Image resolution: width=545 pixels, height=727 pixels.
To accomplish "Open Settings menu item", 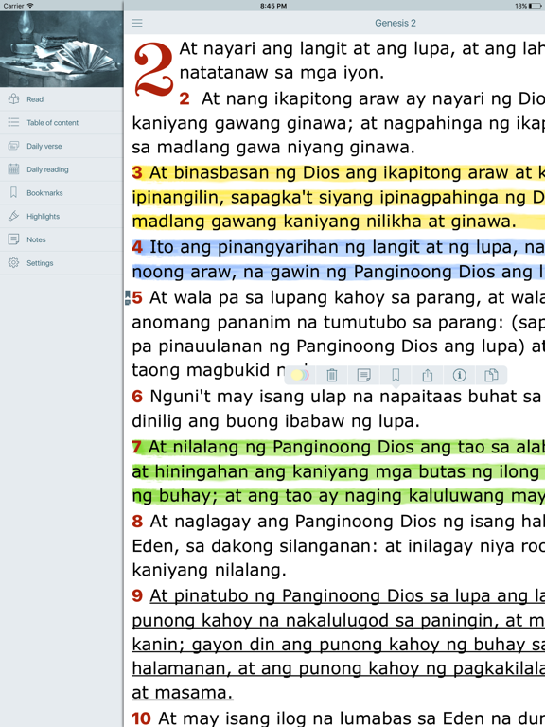I will tap(62, 263).
